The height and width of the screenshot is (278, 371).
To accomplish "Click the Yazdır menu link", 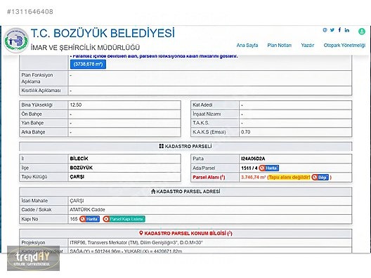I will pos(307,45).
